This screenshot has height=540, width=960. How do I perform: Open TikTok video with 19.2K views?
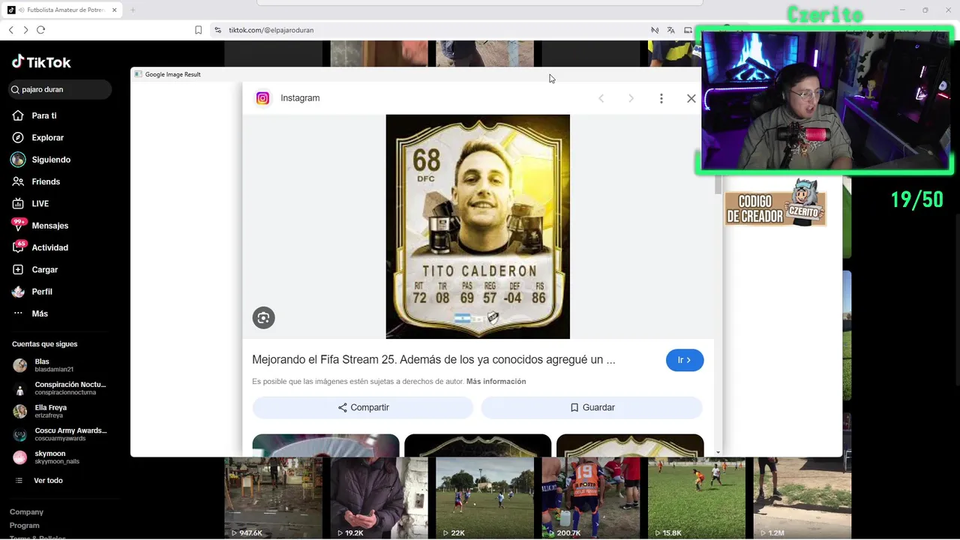[379, 499]
